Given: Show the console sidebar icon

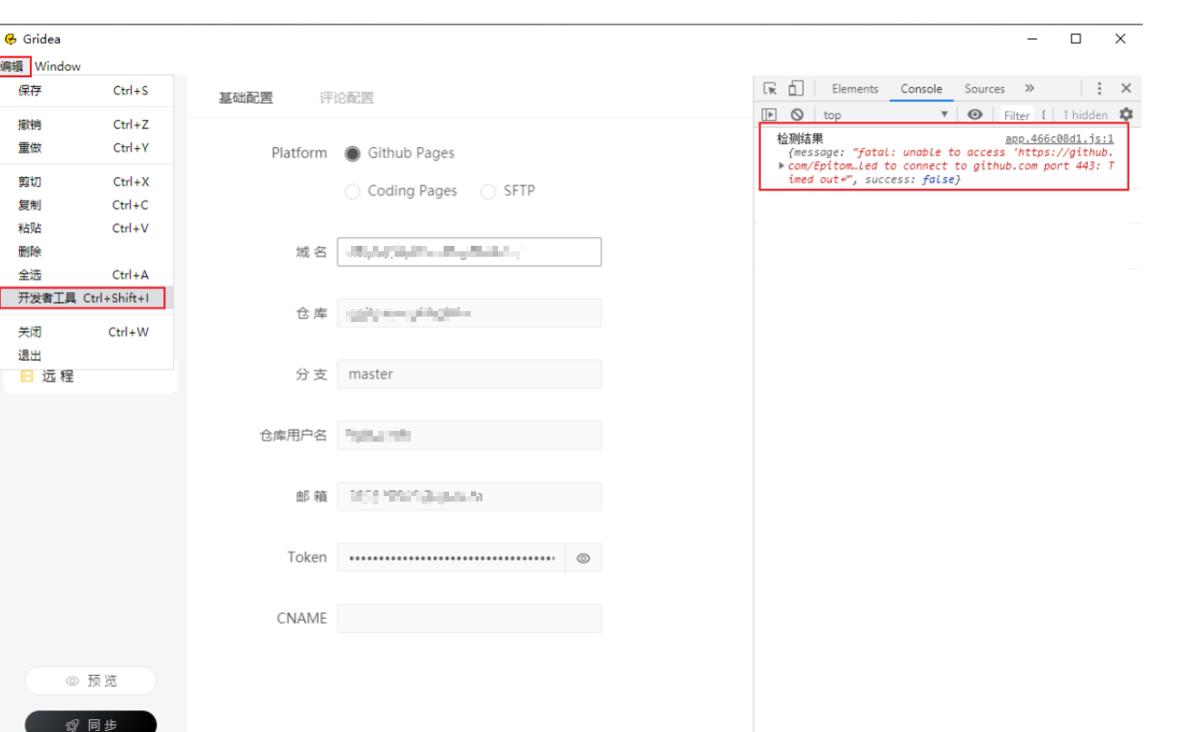Looking at the screenshot, I should point(769,114).
